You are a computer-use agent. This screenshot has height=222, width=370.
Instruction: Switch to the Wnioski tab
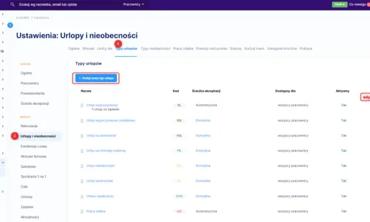[88, 49]
